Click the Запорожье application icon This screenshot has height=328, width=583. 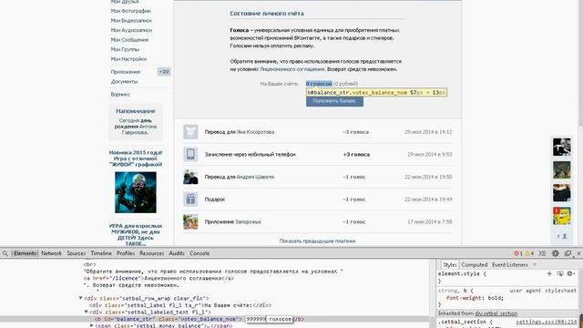[190, 222]
